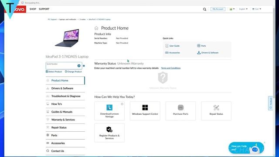Open the English language dropdown
Screen dimensions: 279x157
(x=243, y=9)
